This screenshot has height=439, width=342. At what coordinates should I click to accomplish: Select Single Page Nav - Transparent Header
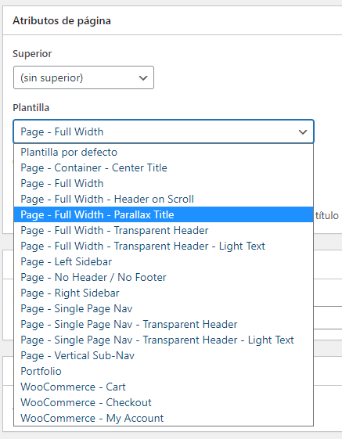click(x=164, y=325)
